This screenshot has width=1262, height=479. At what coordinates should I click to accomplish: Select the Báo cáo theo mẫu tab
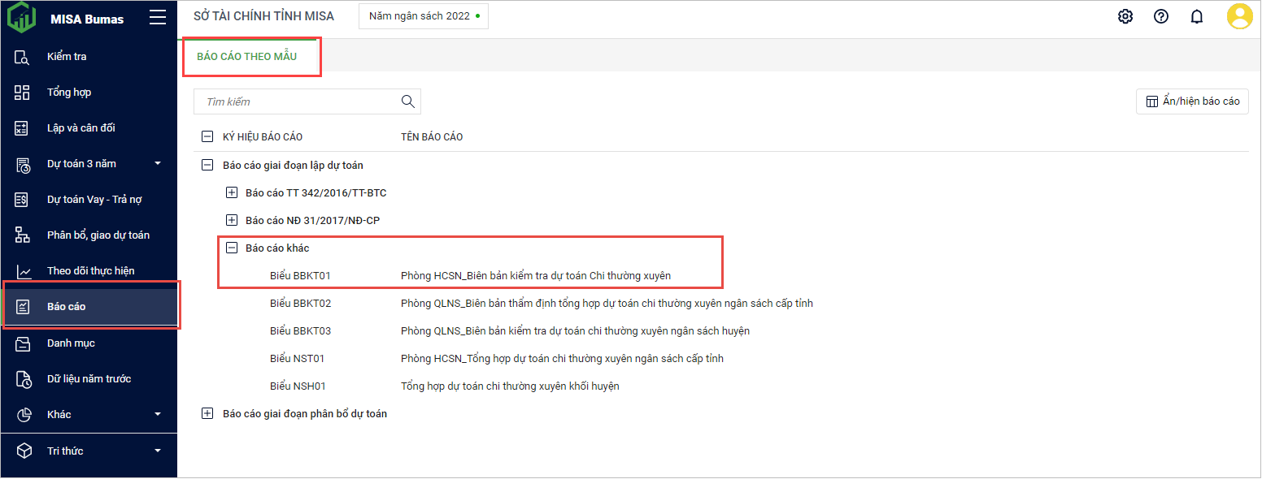[x=247, y=57]
